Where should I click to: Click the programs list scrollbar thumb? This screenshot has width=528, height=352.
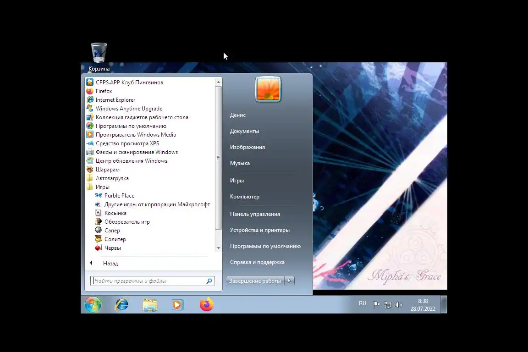[x=219, y=158]
